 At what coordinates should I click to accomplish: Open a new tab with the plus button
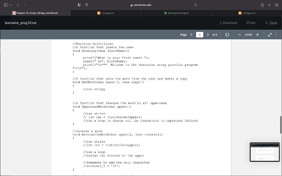pos(269,5)
